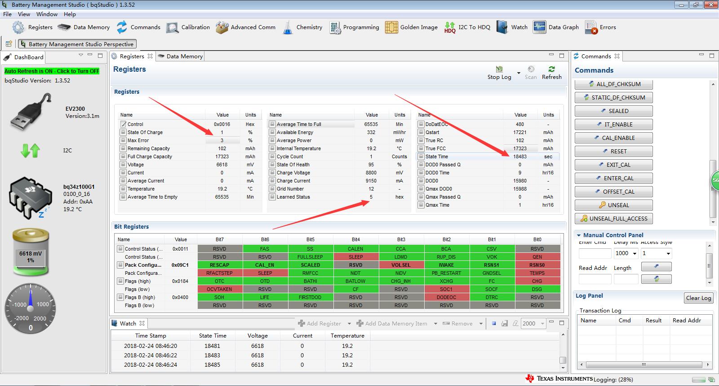Screen dimensions: 719x386
Task: Click the Watch clear eraser icon
Action: pos(515,323)
